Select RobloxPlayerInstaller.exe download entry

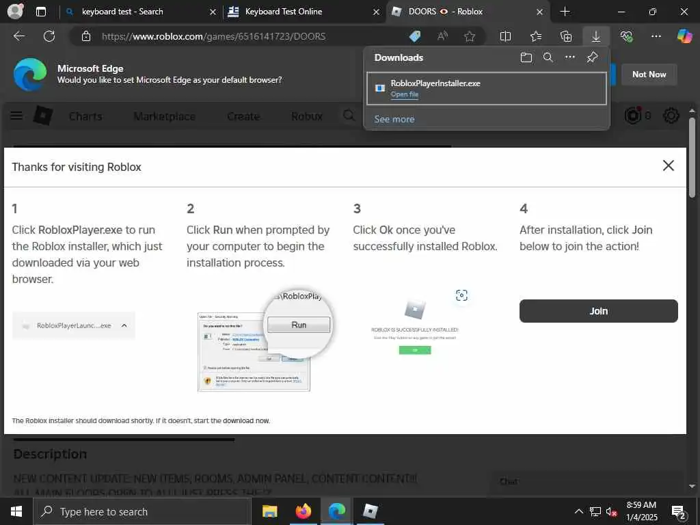pos(486,88)
